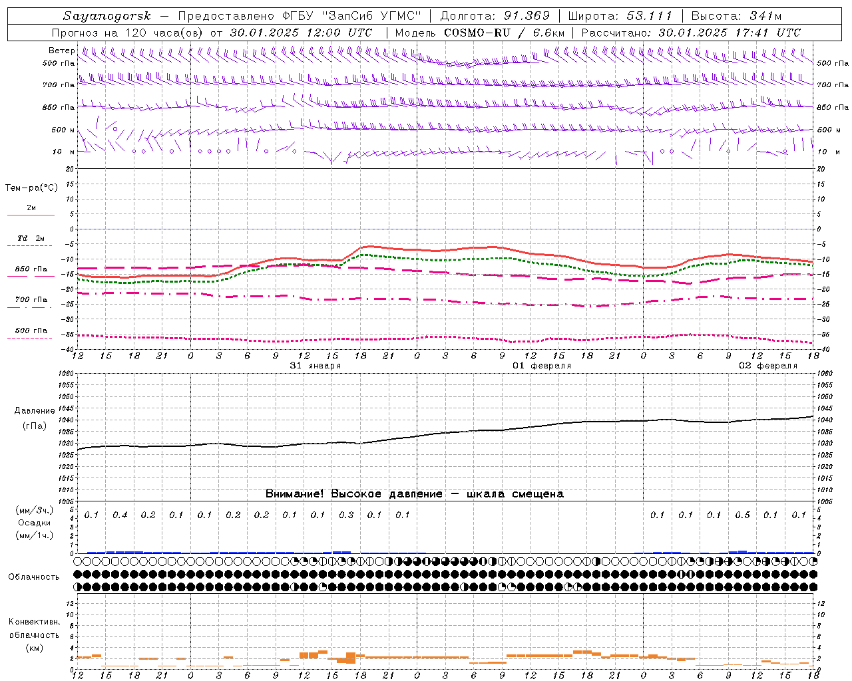Click the '(км)' unit under convective cloudiness

click(x=35, y=648)
